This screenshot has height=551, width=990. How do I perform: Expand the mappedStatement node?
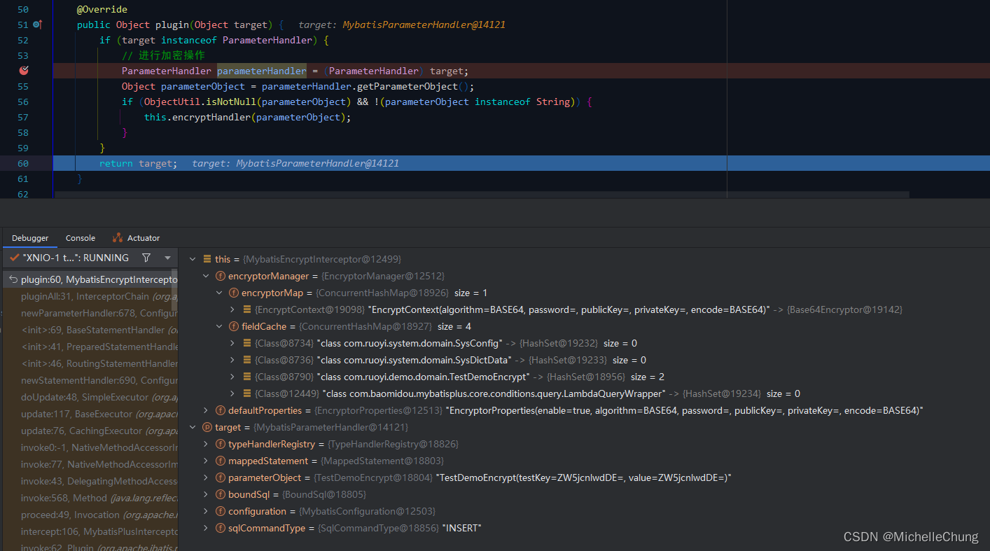pyautogui.click(x=206, y=461)
